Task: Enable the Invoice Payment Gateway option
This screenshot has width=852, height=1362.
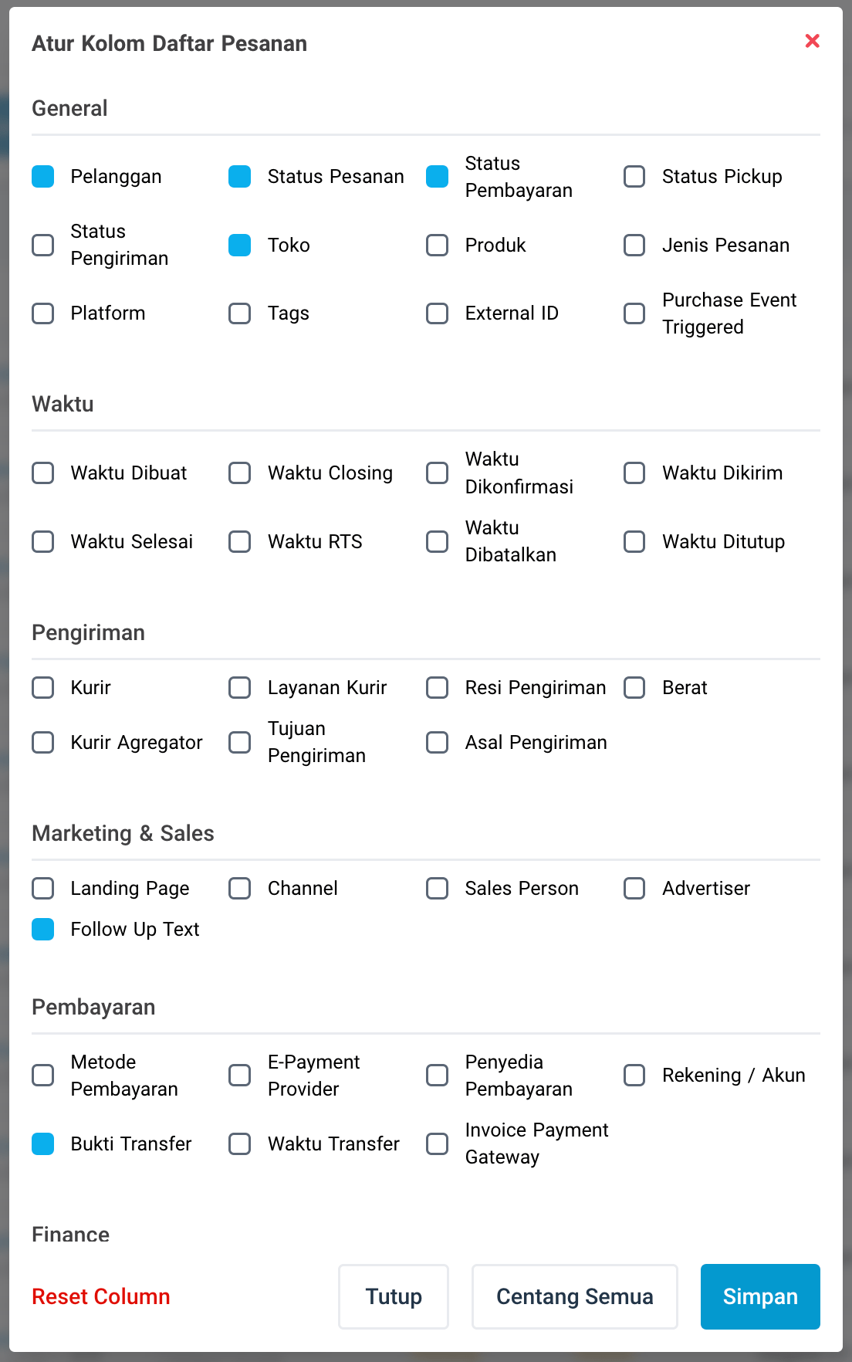Action: coord(437,1143)
